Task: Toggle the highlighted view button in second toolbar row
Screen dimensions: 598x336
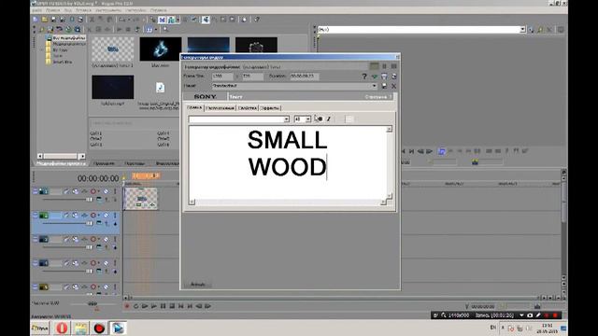Action: click(149, 29)
